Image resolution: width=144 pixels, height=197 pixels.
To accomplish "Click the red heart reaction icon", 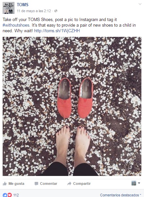I will (x=10, y=195).
